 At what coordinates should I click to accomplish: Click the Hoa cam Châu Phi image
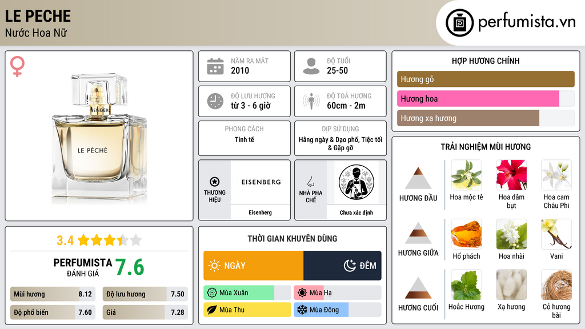click(556, 175)
